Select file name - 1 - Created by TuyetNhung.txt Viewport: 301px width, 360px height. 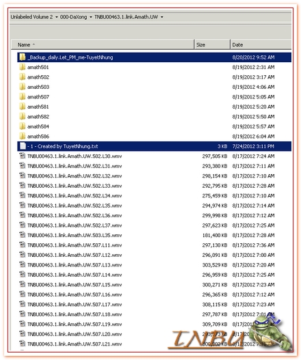click(62, 146)
